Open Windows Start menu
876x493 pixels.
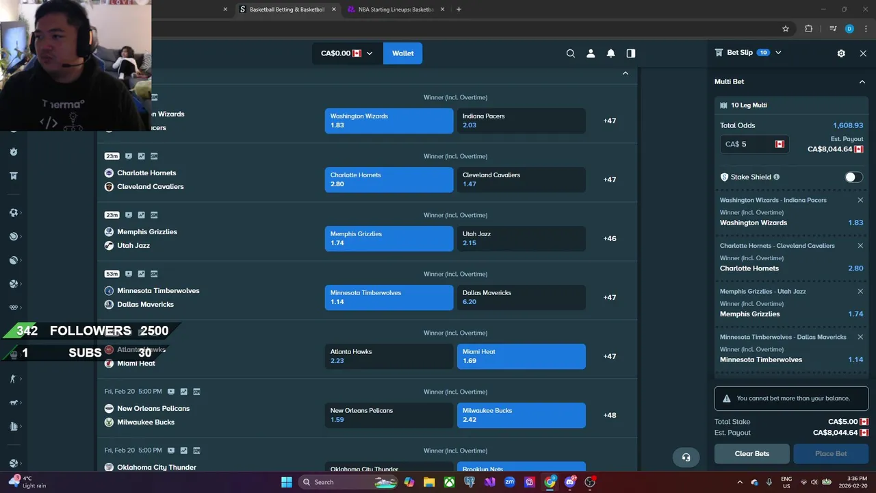[x=286, y=482]
